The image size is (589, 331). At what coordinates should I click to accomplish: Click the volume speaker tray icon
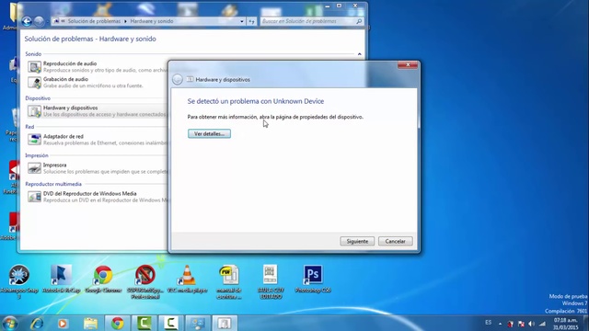pos(531,324)
